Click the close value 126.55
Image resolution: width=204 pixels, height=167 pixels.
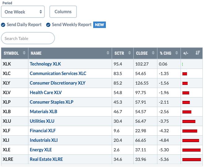click(x=142, y=83)
